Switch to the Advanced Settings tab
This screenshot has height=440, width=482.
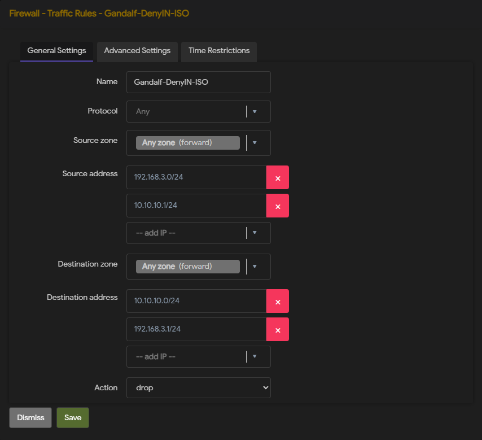click(137, 52)
